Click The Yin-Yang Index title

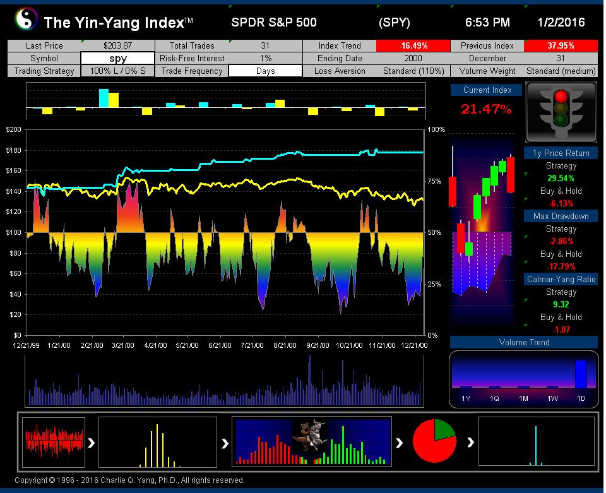pos(118,23)
